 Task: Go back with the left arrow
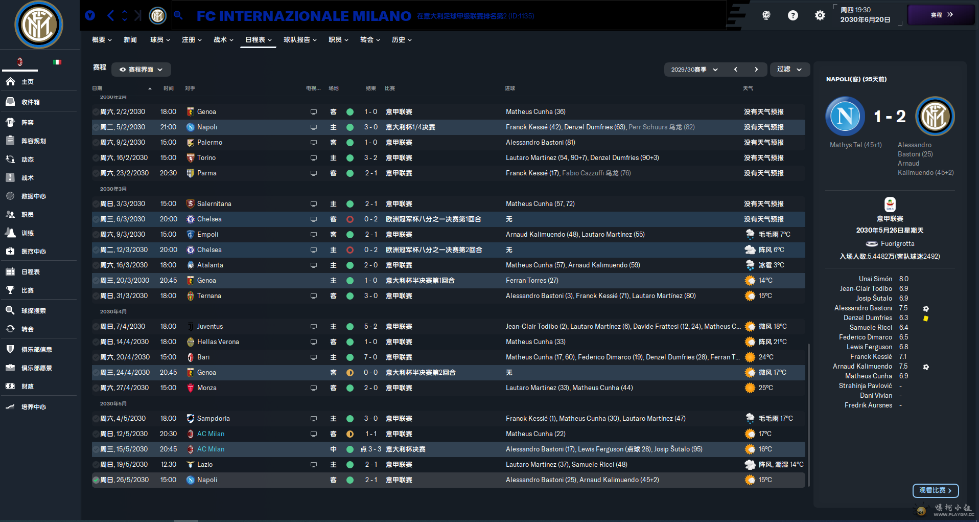(x=110, y=15)
